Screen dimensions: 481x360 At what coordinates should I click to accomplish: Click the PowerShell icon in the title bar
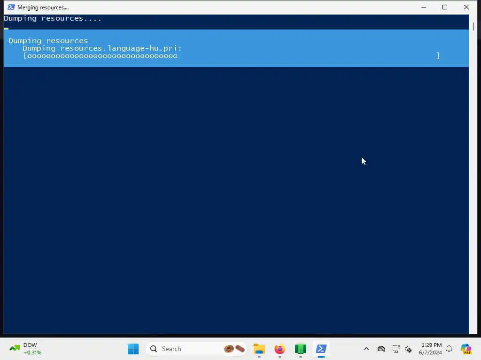11,7
